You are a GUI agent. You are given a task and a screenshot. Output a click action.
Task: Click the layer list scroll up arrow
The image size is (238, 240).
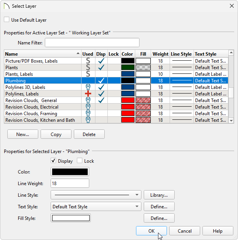(231, 53)
